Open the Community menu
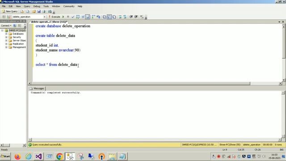 click(69, 6)
